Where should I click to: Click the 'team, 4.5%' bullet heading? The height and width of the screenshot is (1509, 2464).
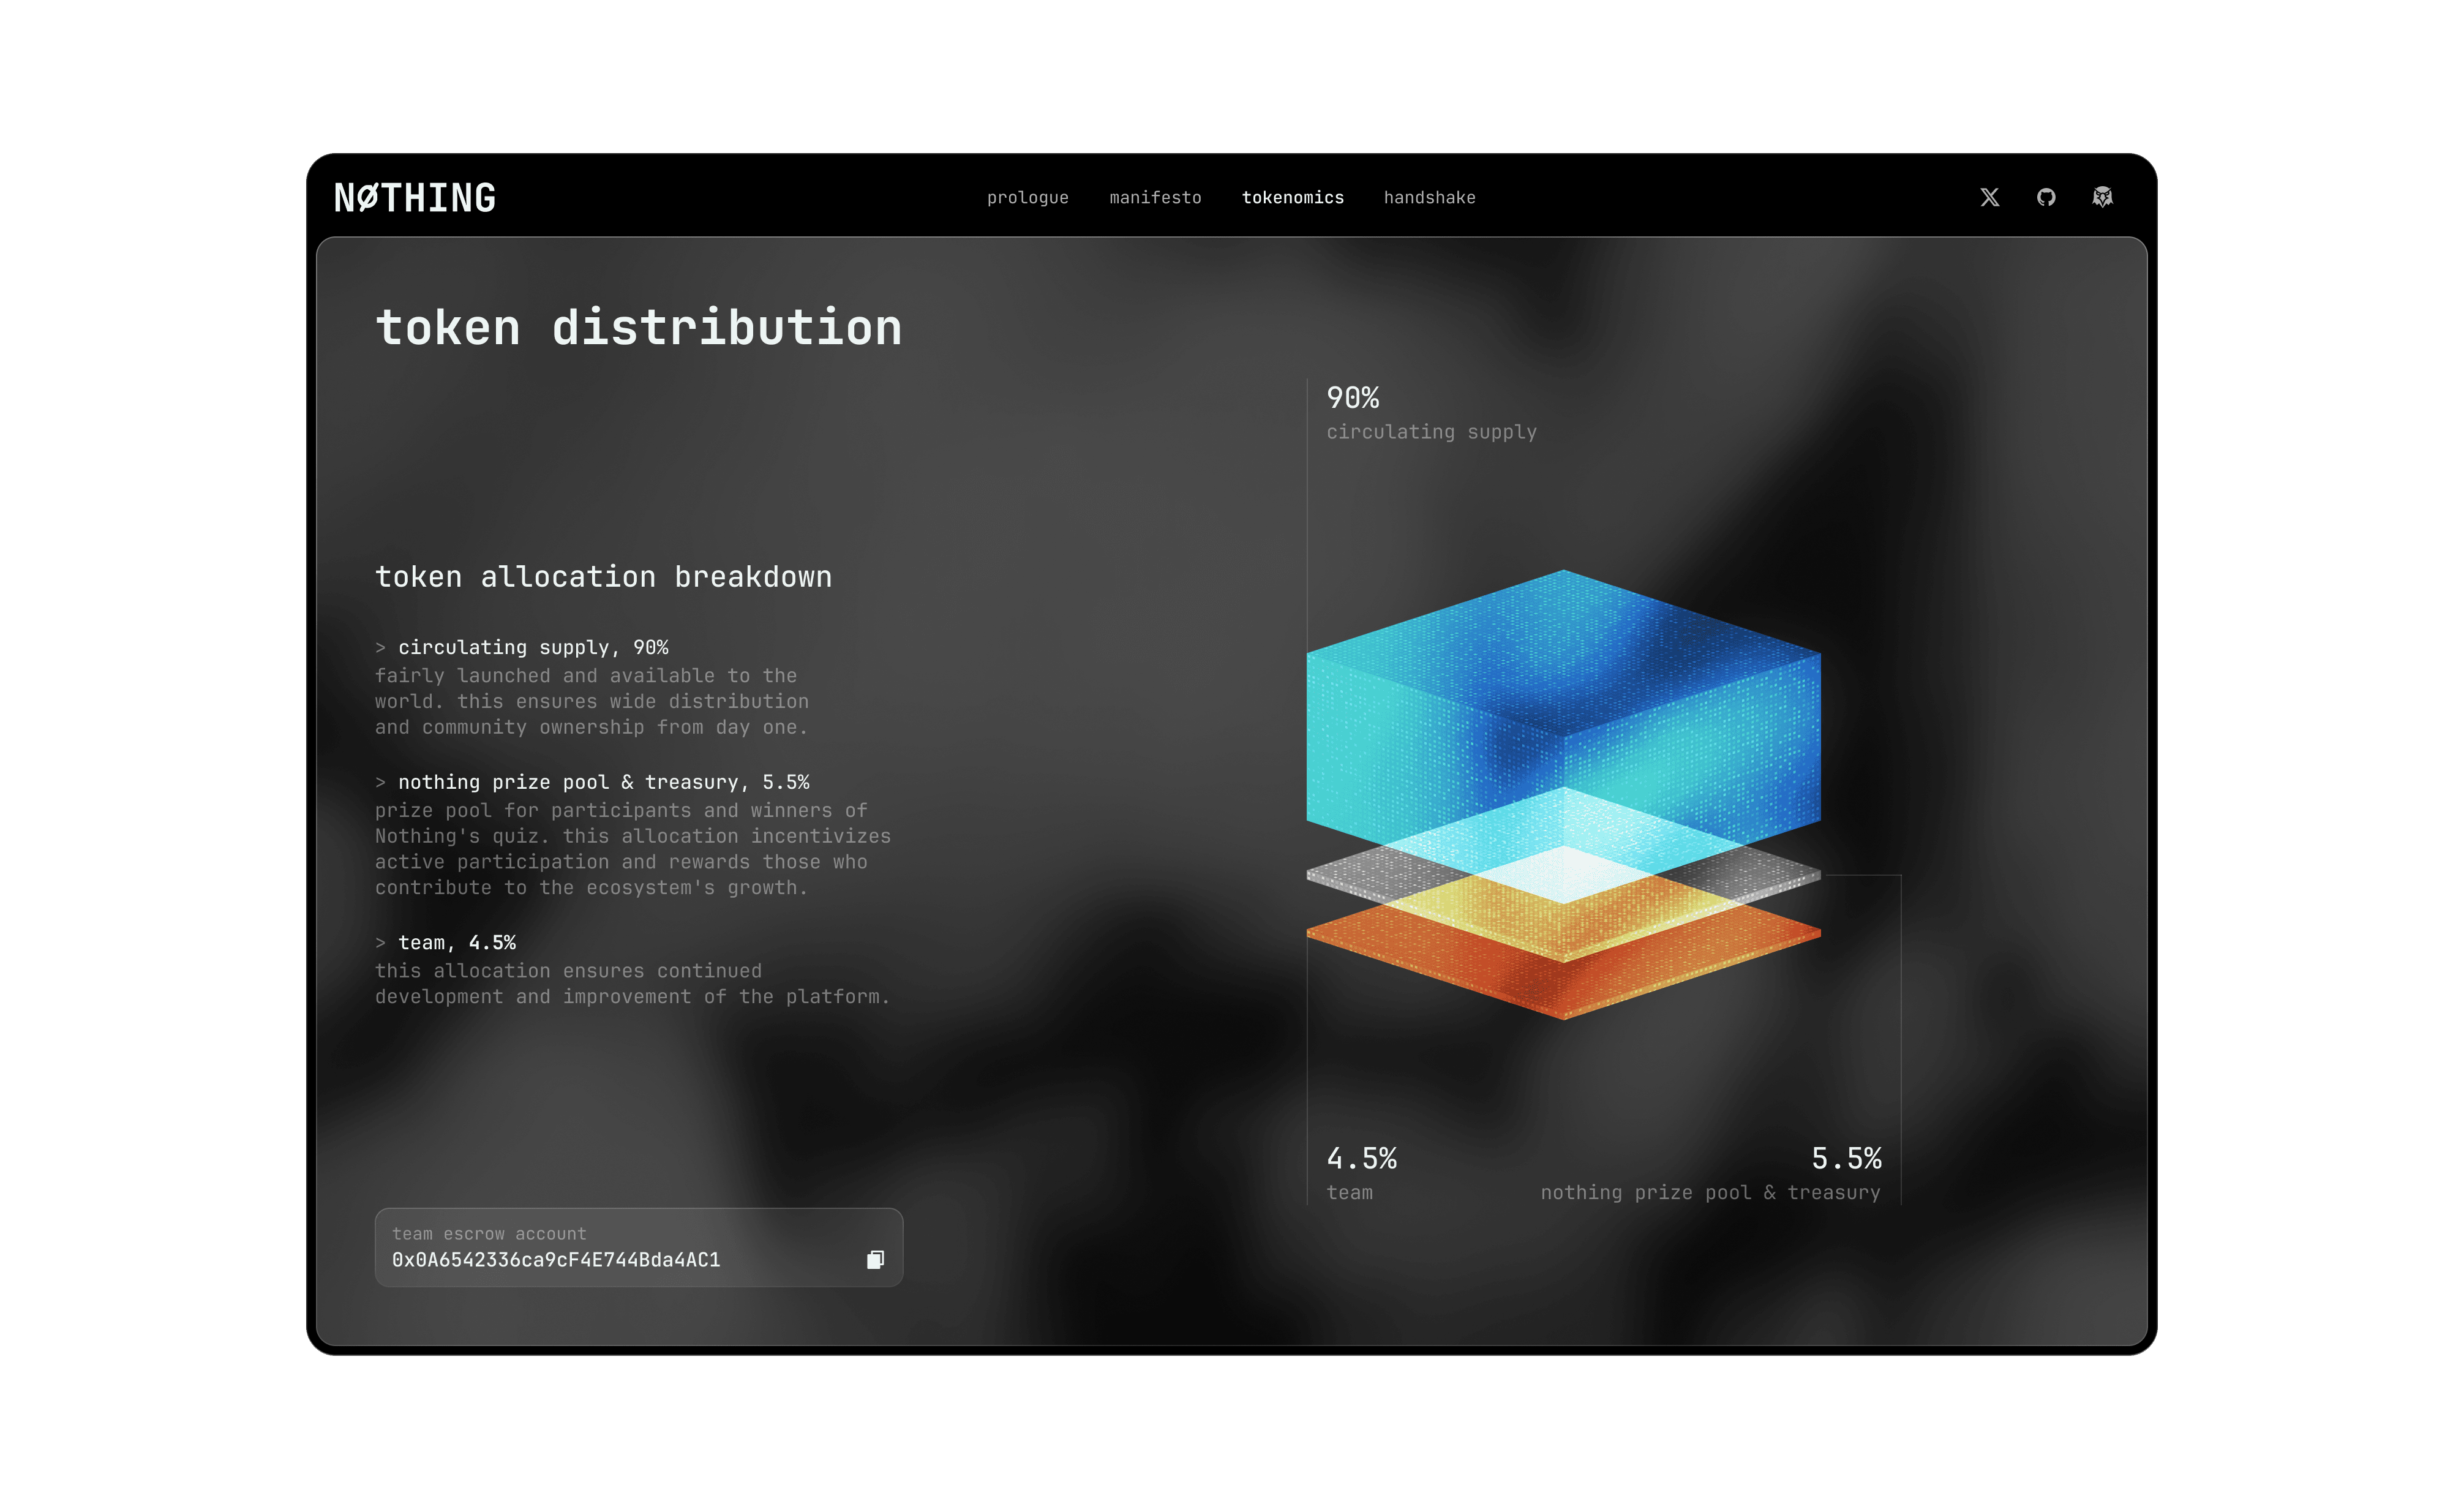457,943
